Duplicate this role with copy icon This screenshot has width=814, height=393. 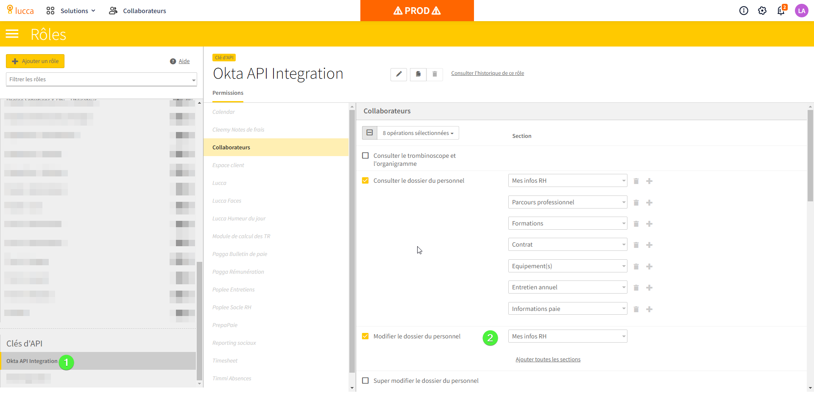(418, 74)
